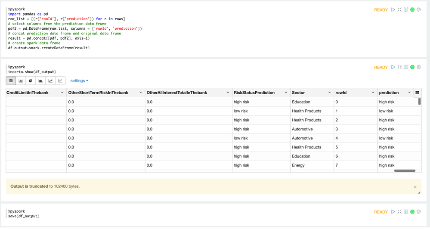Select table view mode button
This screenshot has height=229, width=430.
tap(11, 80)
